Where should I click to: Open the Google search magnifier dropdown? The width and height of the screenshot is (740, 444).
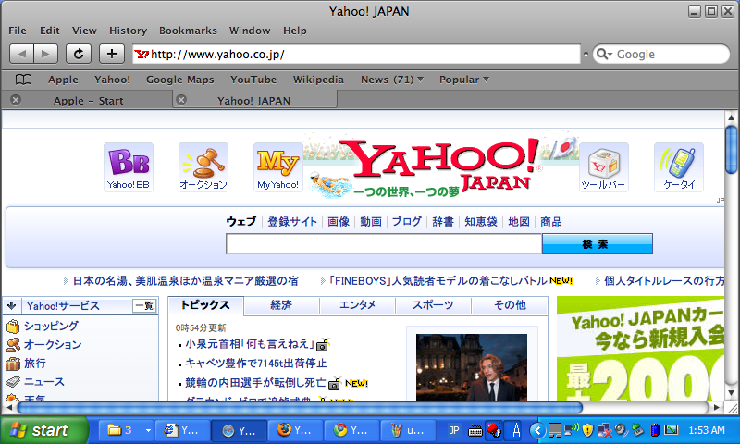point(604,54)
